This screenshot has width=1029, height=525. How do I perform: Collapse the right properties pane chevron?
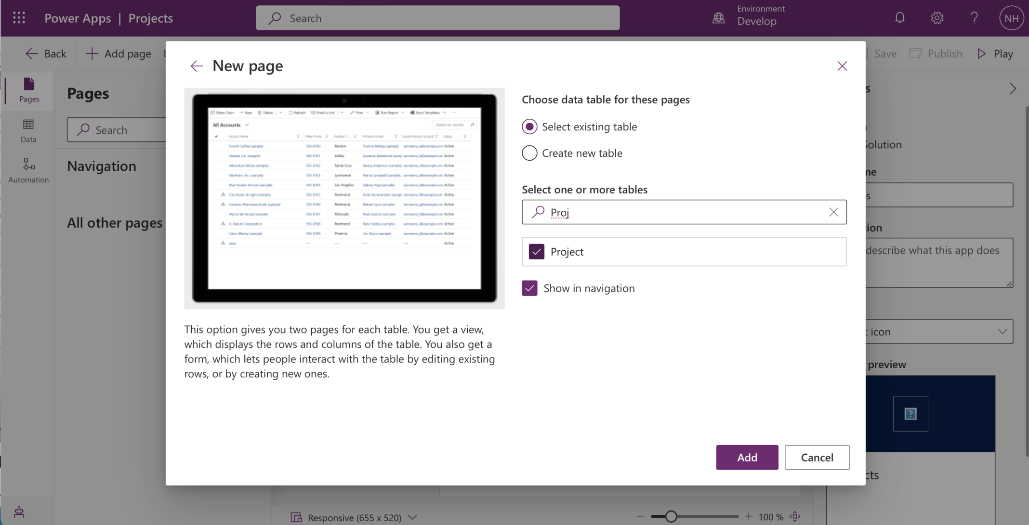coord(1012,89)
